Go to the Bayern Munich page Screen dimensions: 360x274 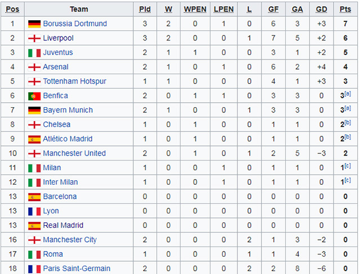(x=67, y=110)
